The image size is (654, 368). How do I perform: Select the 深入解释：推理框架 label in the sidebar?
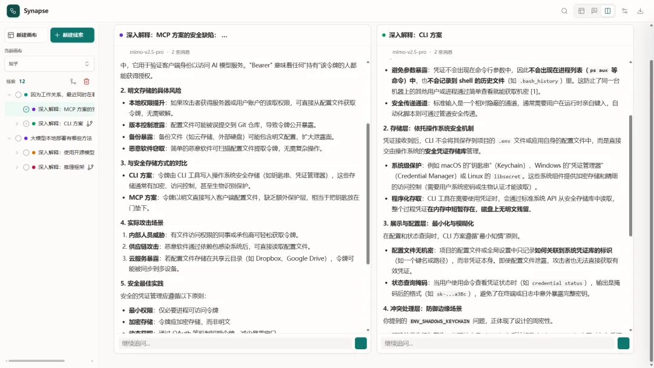(x=61, y=167)
